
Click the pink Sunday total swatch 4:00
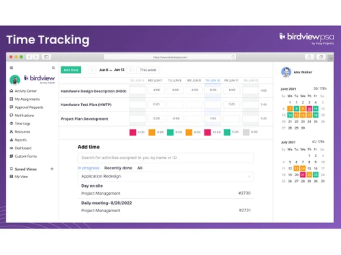click(x=133, y=132)
